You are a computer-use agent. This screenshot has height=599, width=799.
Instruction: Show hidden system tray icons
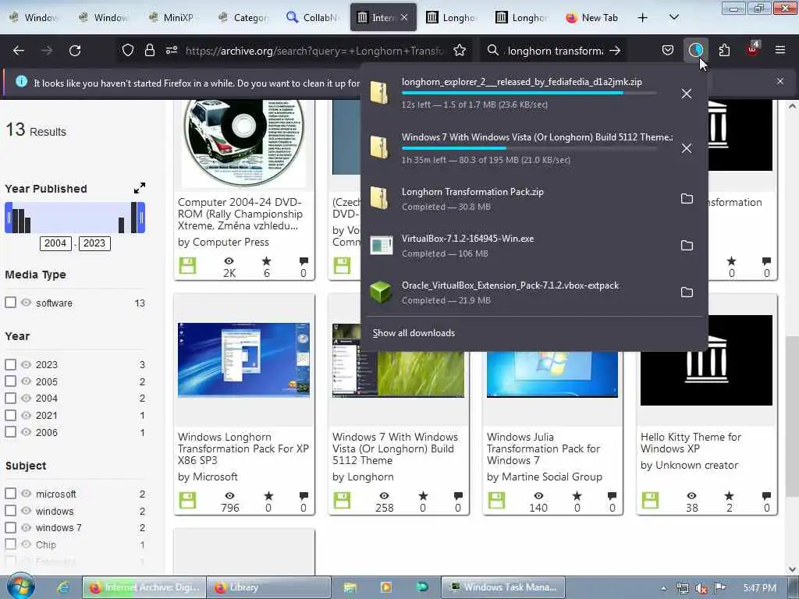[663, 588]
